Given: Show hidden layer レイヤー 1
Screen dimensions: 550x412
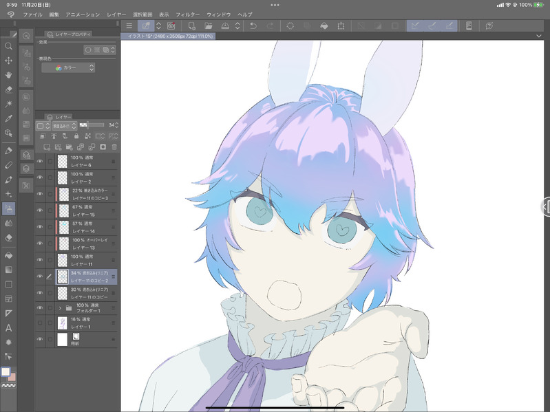Looking at the screenshot, I should pos(40,323).
